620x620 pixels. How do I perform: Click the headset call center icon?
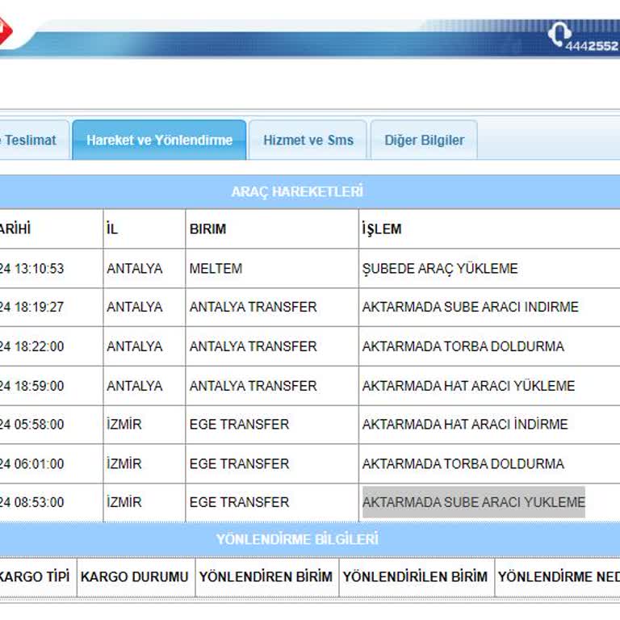(559, 33)
